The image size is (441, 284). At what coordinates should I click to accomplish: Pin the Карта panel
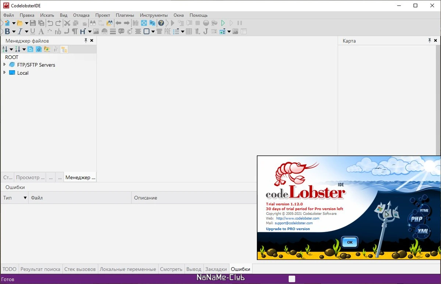click(x=430, y=41)
